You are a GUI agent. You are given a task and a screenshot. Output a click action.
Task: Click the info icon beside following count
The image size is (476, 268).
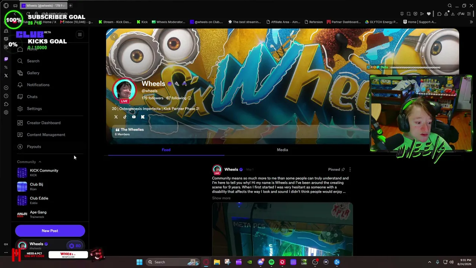tap(189, 98)
